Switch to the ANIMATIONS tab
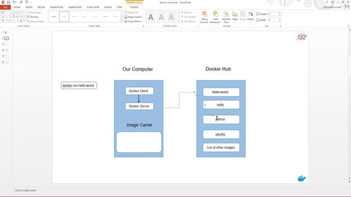The height and width of the screenshot is (197, 351). pos(75,7)
